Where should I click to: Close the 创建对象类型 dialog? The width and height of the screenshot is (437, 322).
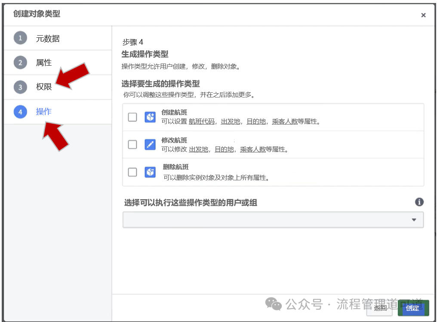click(423, 15)
